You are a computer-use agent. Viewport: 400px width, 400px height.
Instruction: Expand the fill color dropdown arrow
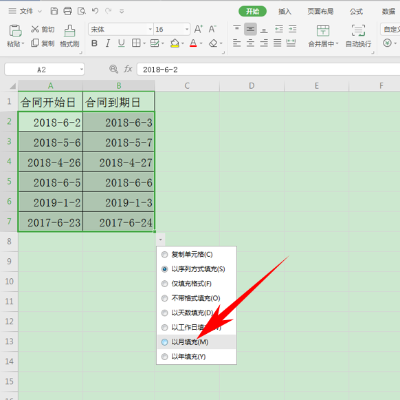point(183,43)
